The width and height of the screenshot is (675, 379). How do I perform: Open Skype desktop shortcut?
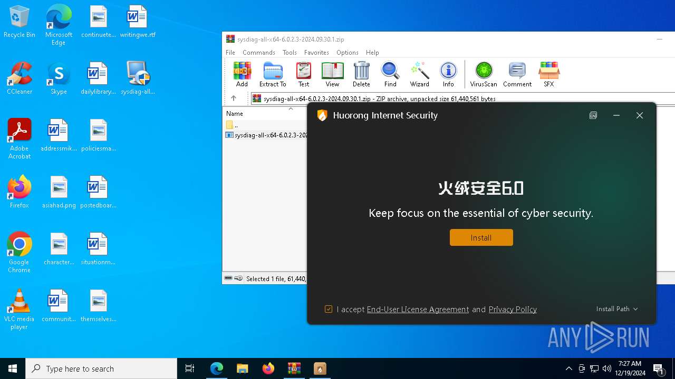coord(59,78)
